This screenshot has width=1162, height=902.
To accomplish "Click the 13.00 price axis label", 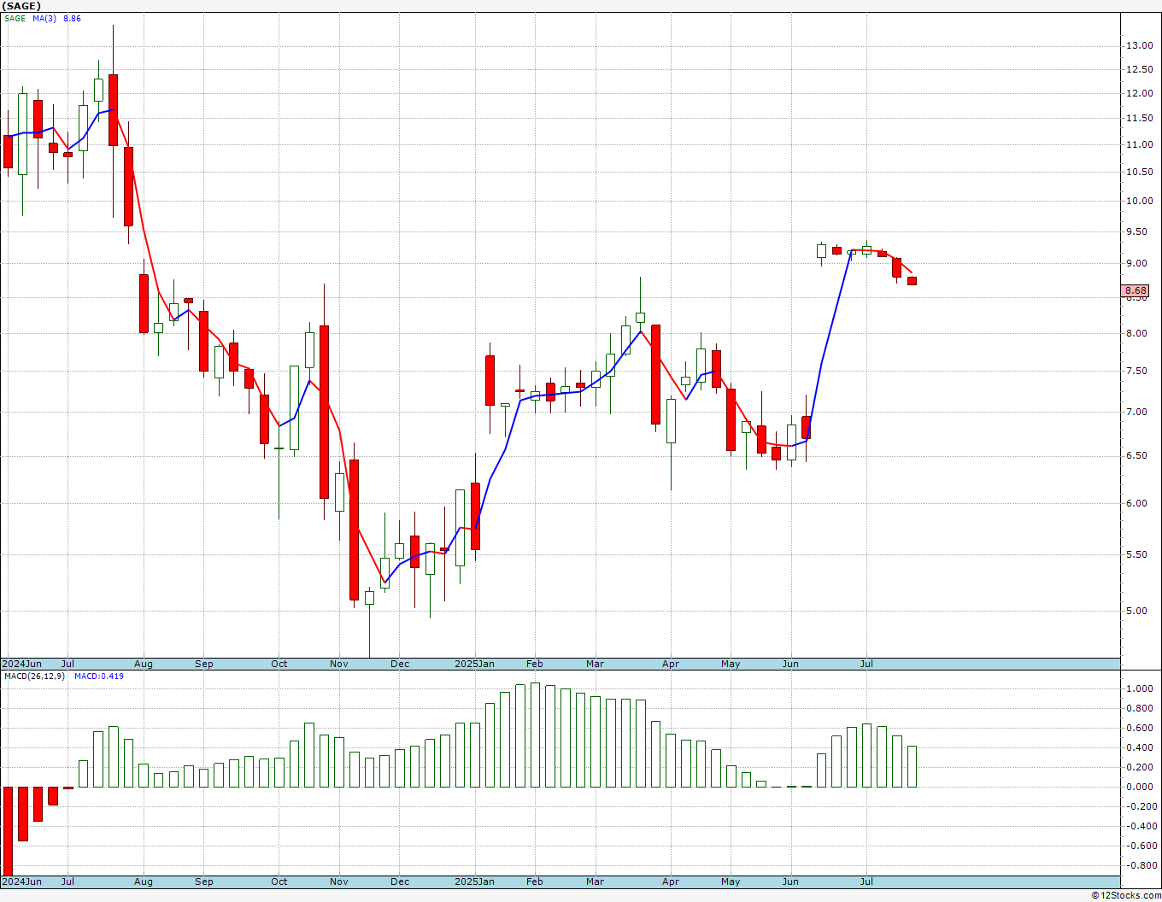I will pyautogui.click(x=1139, y=45).
